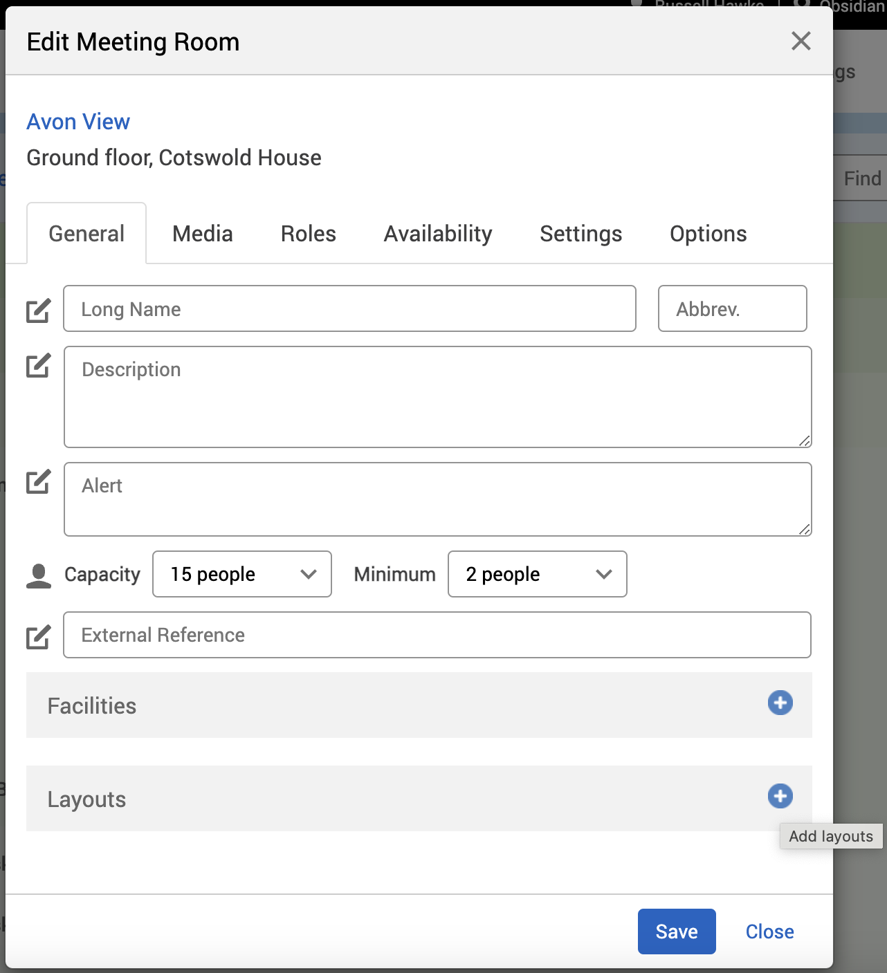The width and height of the screenshot is (887, 973).
Task: Focus the Abbrev. input field
Action: 732,308
